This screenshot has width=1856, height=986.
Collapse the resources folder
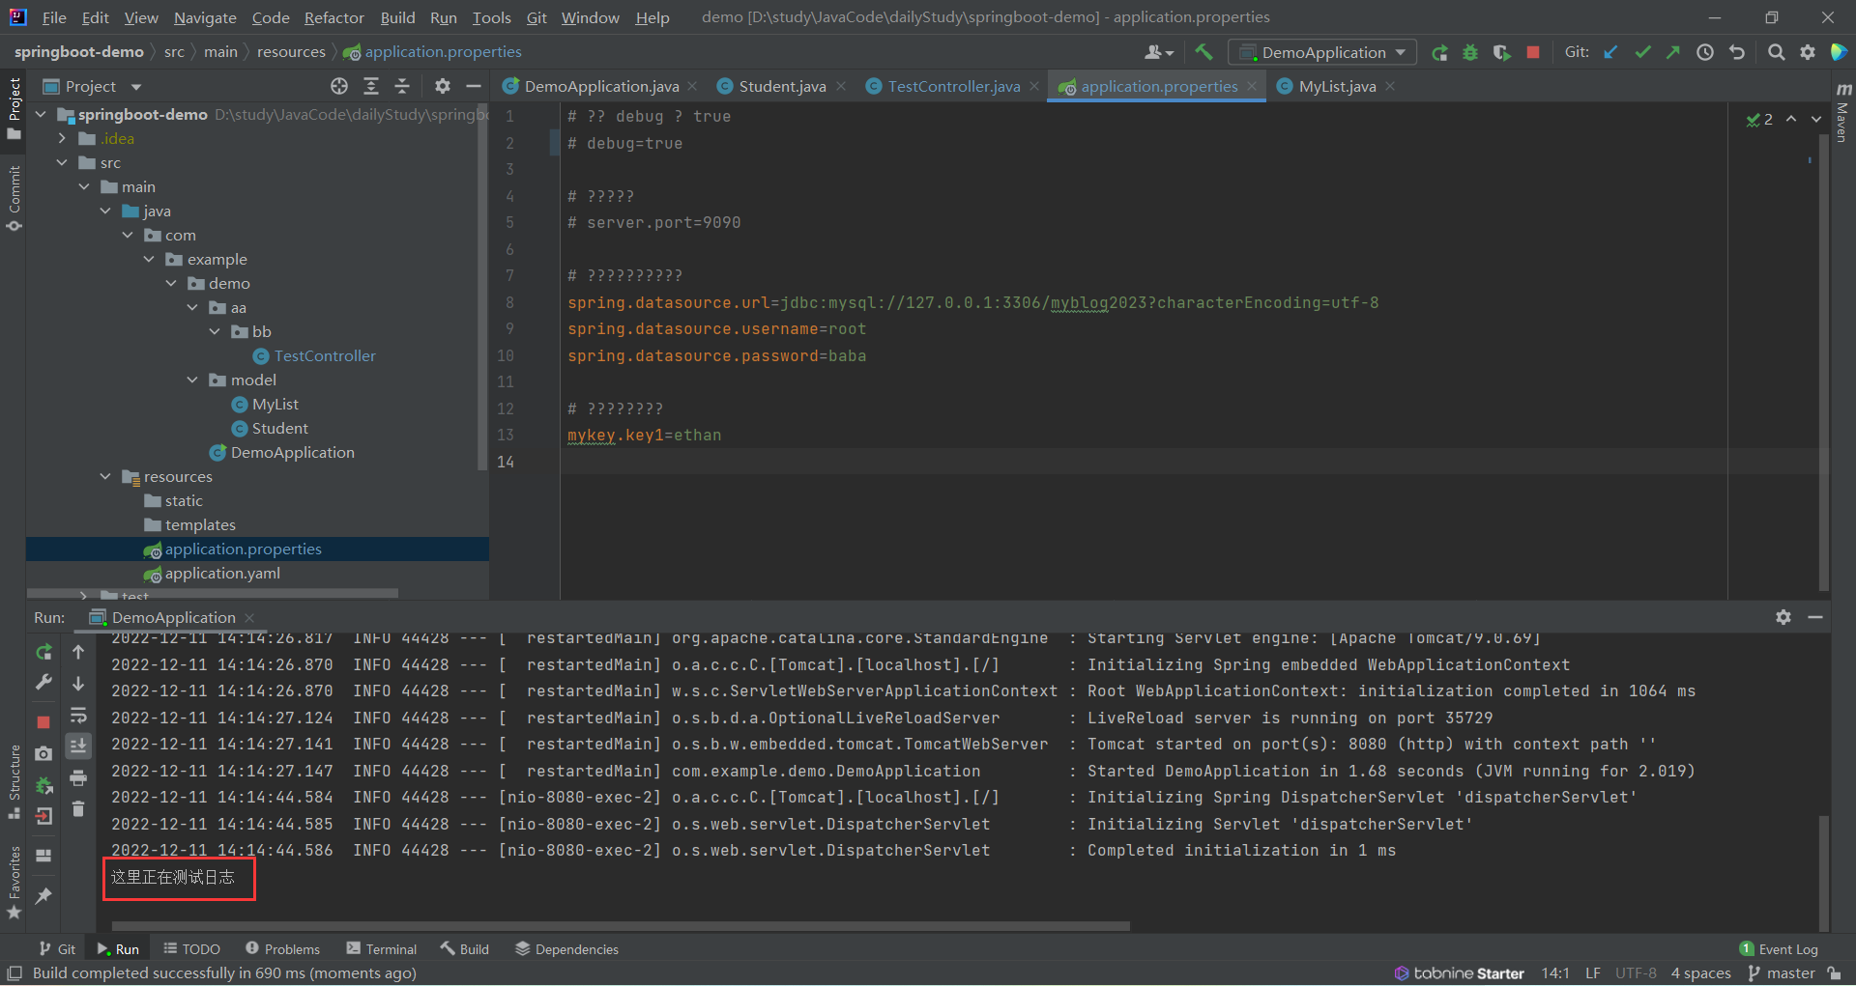pos(105,476)
